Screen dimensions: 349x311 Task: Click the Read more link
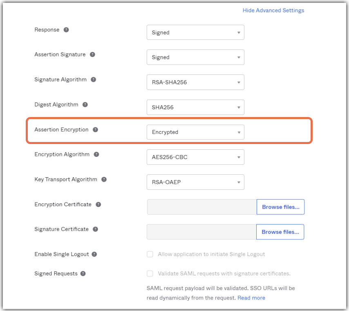pos(251,298)
